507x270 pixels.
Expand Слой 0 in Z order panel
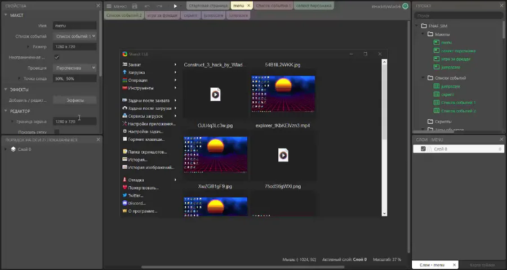tap(6, 149)
